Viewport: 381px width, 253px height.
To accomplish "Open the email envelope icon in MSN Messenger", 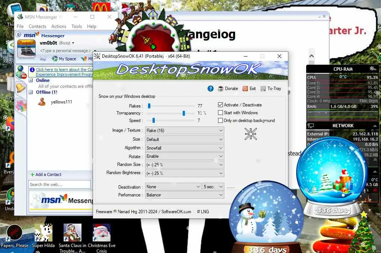I will 43,58.
